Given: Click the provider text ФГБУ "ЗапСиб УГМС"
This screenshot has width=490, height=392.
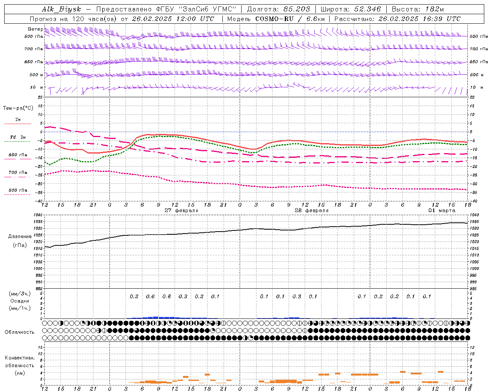Looking at the screenshot, I should point(197,9).
